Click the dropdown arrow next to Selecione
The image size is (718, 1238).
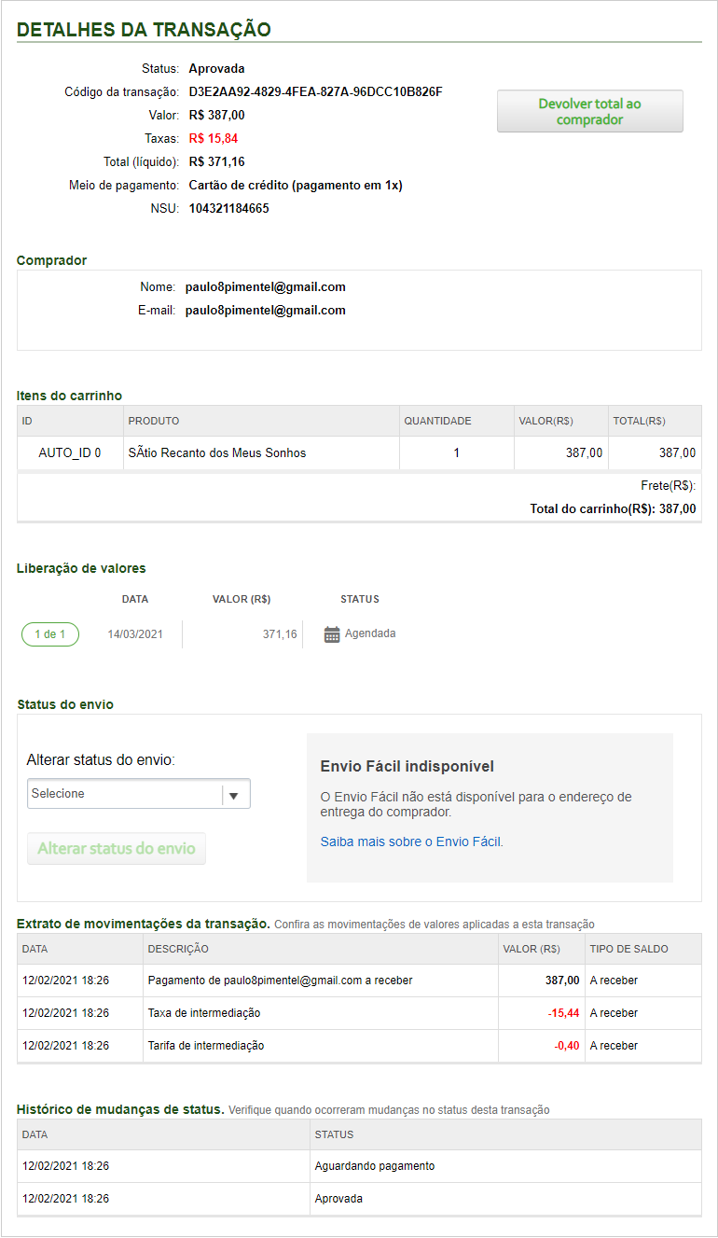(x=235, y=795)
